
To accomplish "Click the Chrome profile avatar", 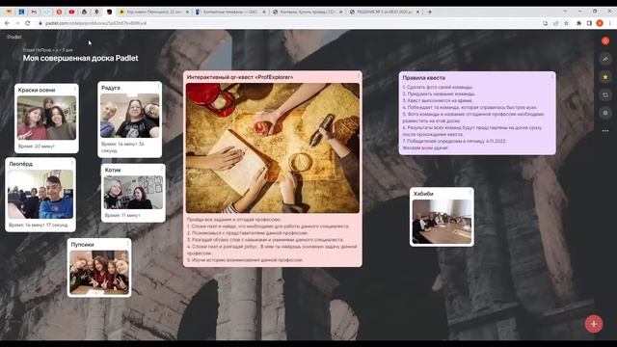I will pos(600,23).
